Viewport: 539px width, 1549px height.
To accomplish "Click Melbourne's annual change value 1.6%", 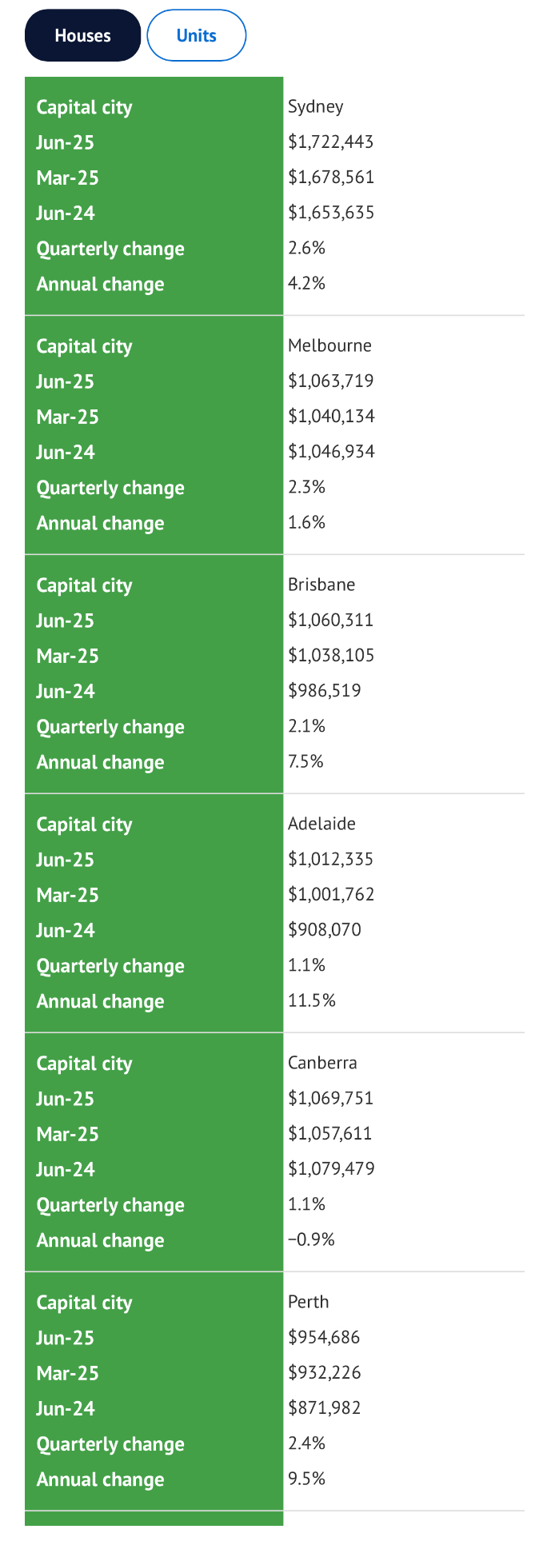I will point(307,523).
